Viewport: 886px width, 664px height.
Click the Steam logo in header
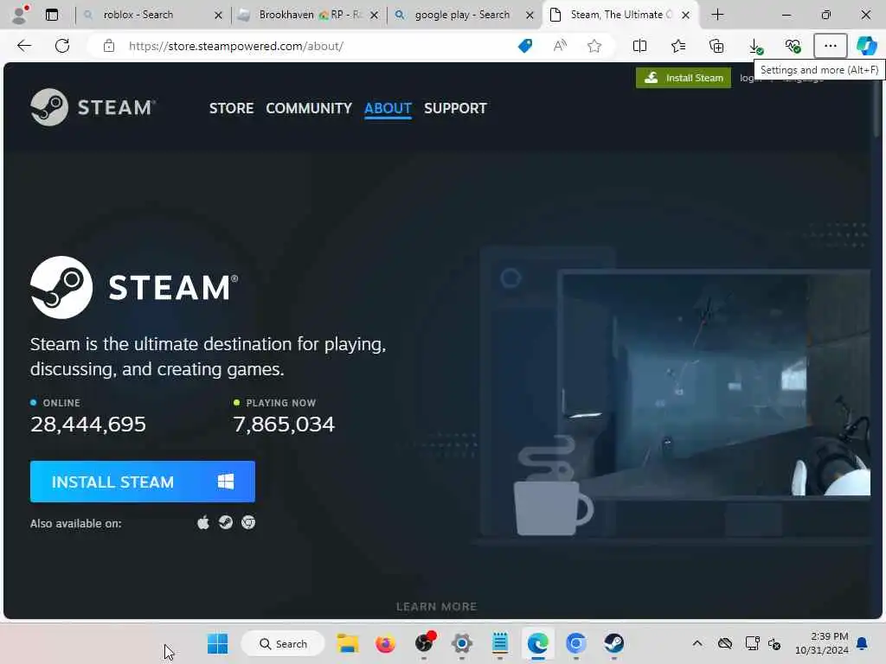[x=93, y=107]
